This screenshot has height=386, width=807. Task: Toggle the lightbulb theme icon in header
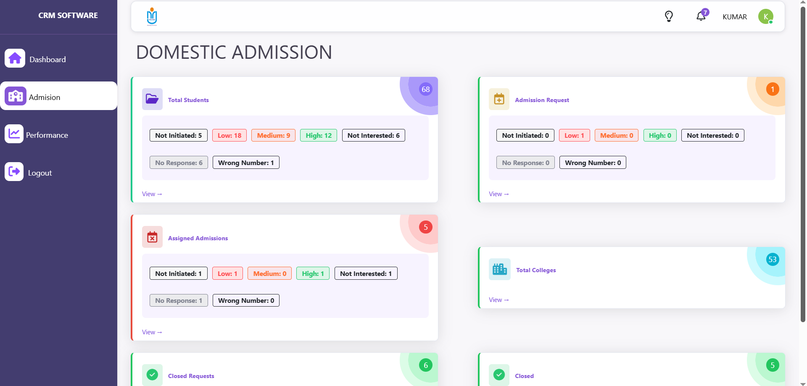point(668,16)
